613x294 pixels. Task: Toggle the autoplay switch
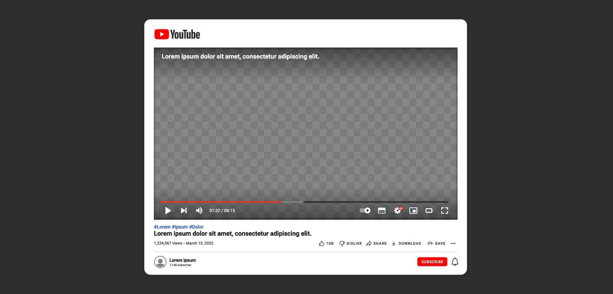click(365, 210)
